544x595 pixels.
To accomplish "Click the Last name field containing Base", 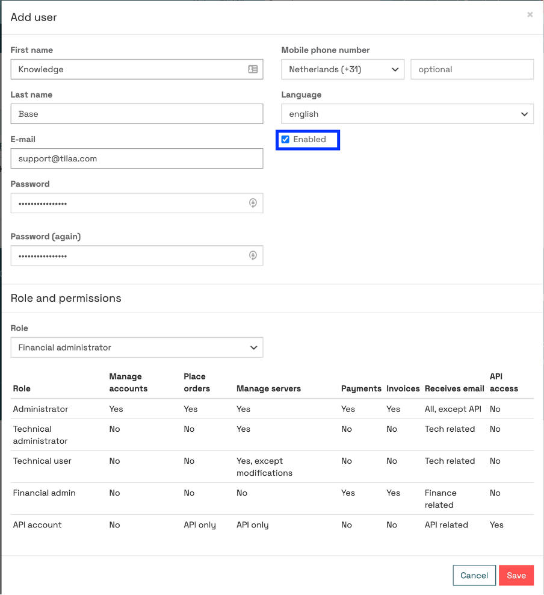I will click(x=137, y=114).
